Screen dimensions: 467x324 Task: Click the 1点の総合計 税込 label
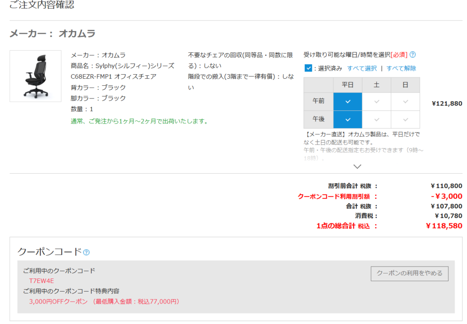pos(347,226)
